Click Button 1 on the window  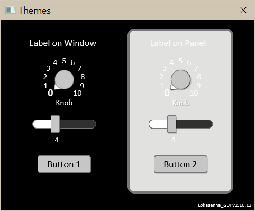pos(64,164)
